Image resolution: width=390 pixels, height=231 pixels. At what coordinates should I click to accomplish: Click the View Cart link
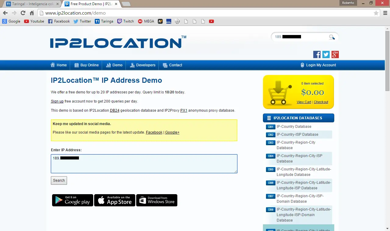pyautogui.click(x=304, y=102)
